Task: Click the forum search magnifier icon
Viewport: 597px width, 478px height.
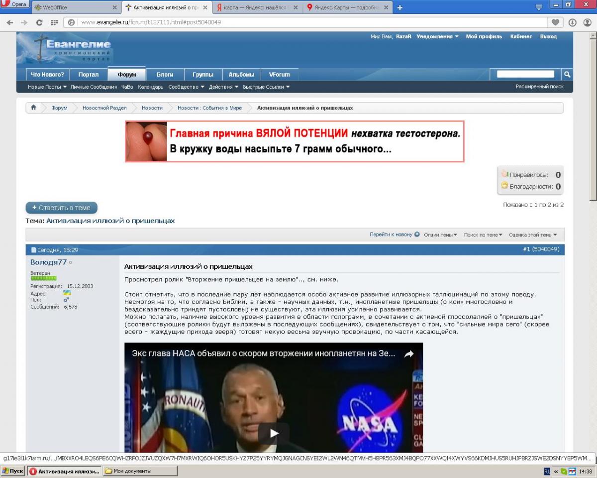Action: click(566, 74)
